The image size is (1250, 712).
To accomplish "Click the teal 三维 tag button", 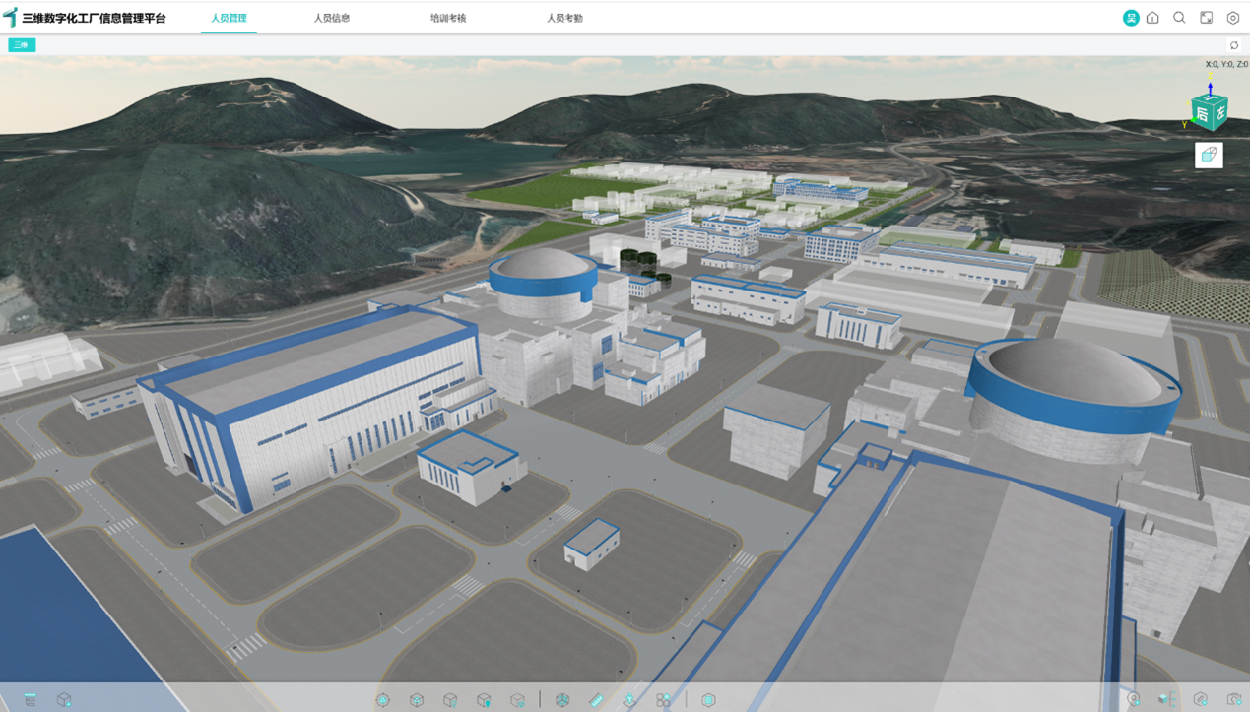I will (x=22, y=45).
